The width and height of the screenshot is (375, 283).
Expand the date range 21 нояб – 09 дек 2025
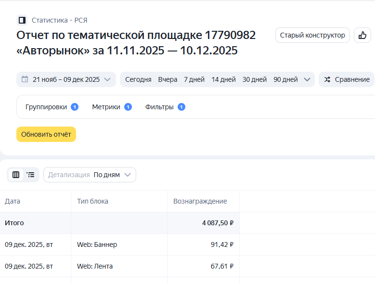coord(66,79)
